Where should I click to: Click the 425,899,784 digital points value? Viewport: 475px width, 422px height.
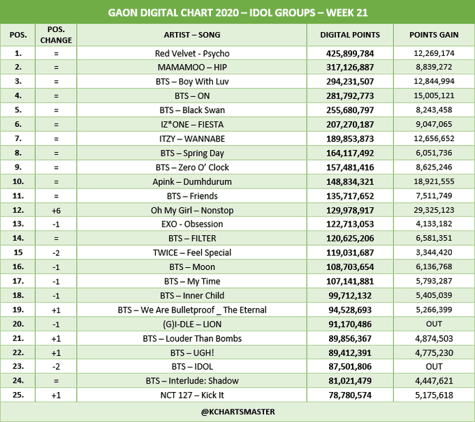pyautogui.click(x=350, y=54)
